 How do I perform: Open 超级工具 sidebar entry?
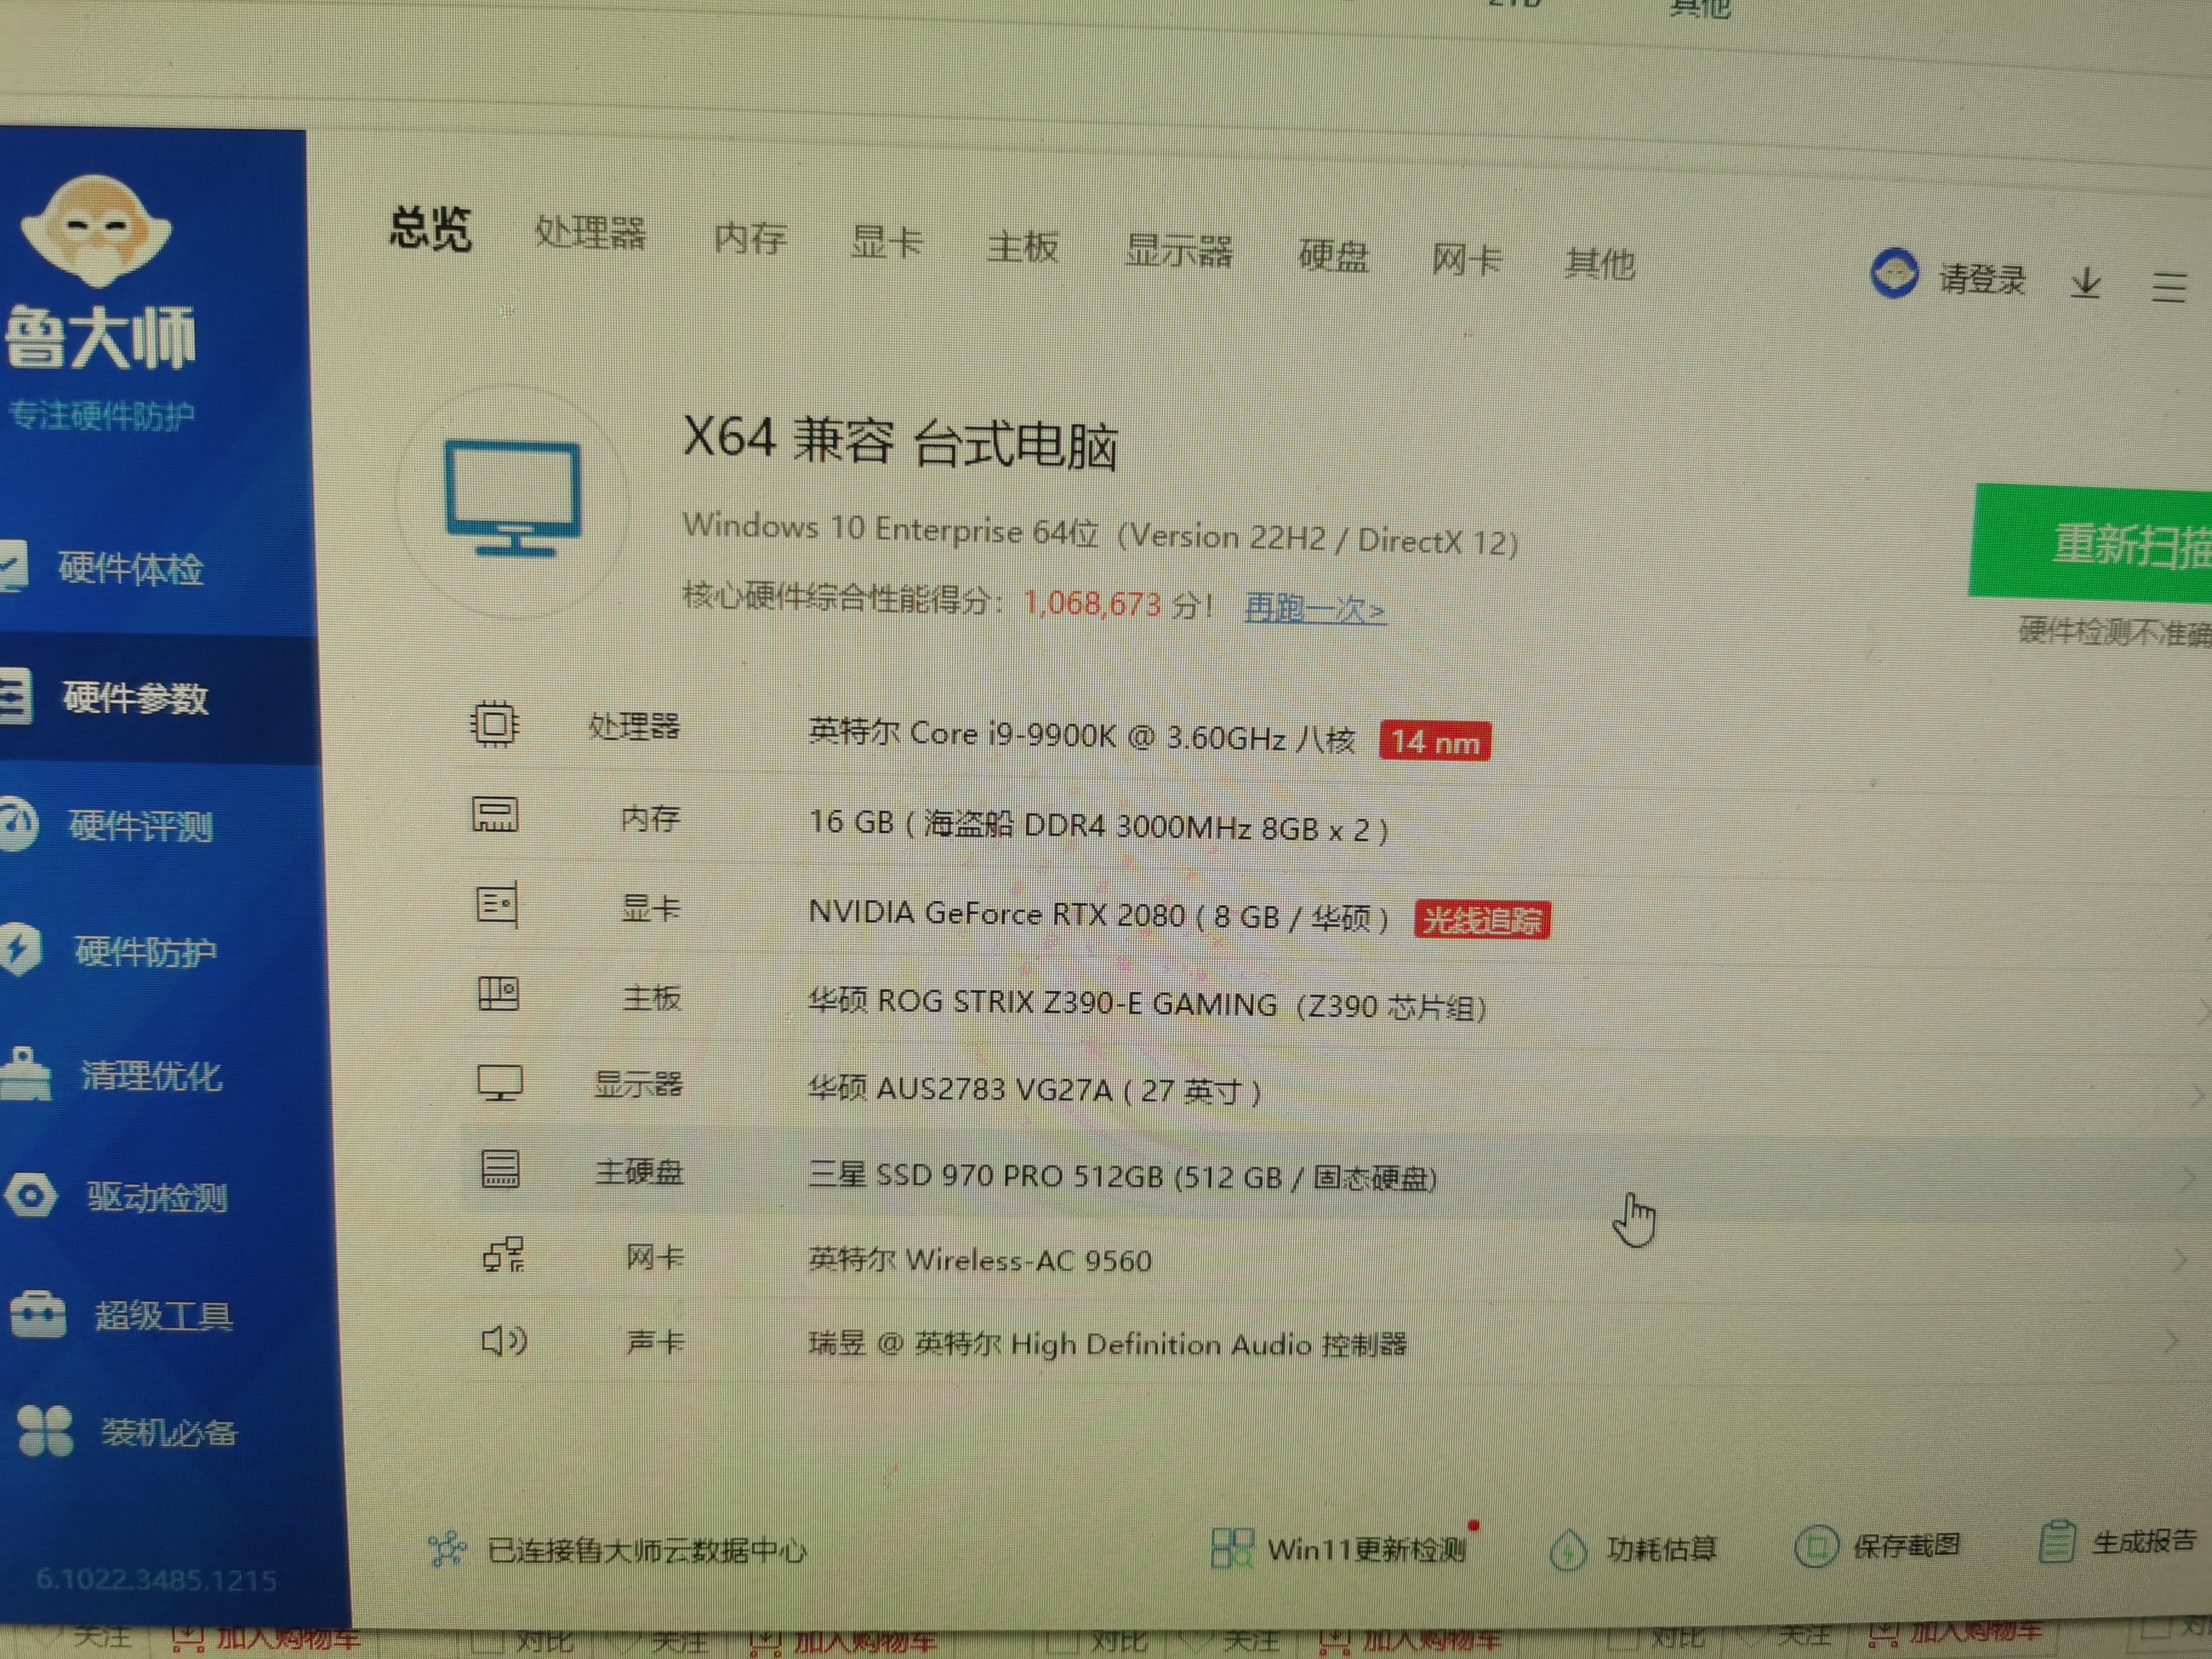pos(164,1315)
